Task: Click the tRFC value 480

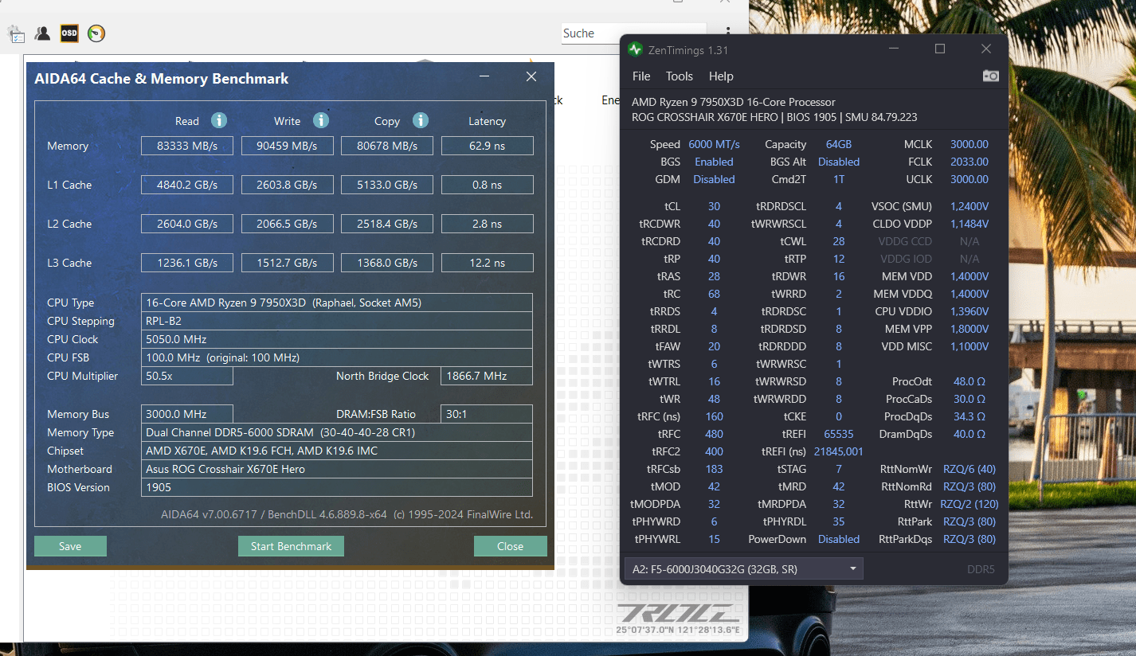Action: coord(714,434)
